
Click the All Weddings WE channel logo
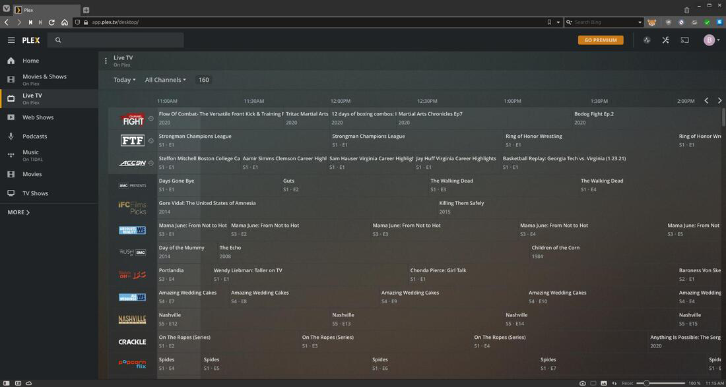[133, 297]
